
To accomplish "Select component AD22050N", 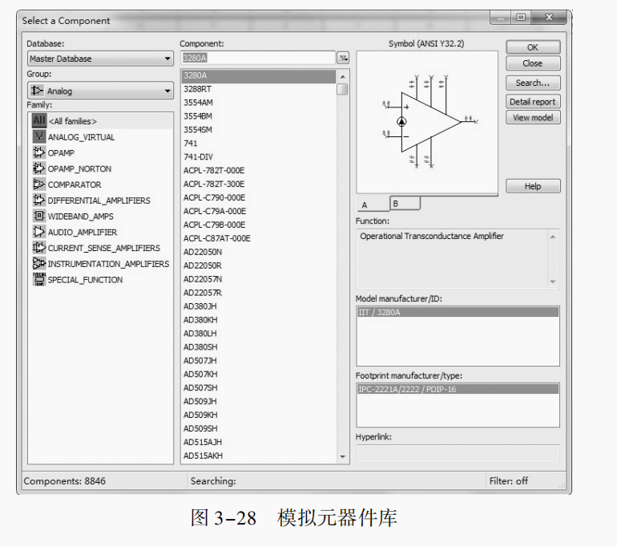I will 259,252.
